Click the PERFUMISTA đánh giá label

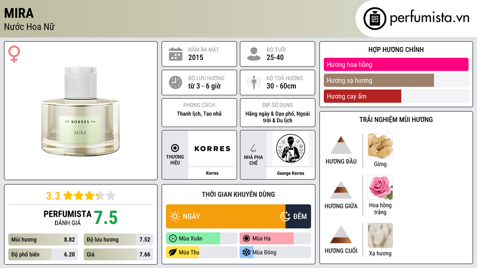coord(68,218)
